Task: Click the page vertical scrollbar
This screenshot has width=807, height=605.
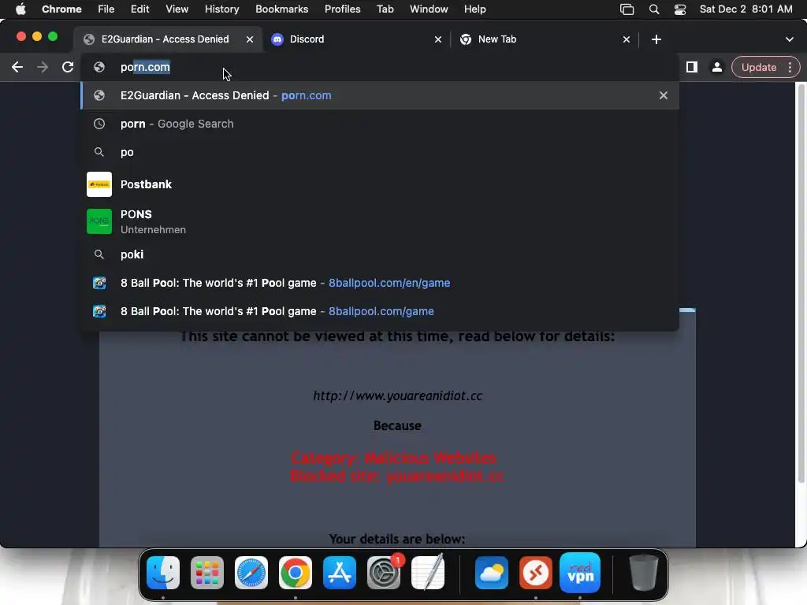Action: coord(801,283)
